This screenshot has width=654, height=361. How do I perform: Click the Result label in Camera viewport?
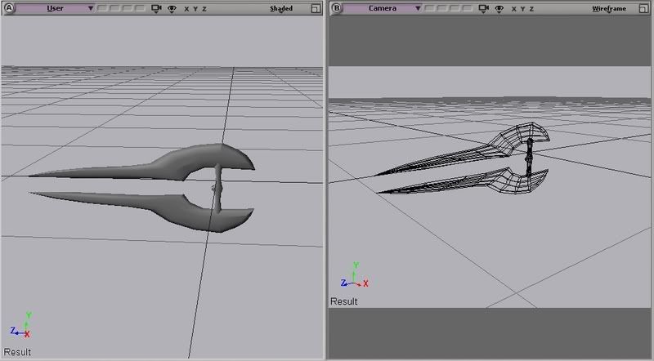click(343, 301)
